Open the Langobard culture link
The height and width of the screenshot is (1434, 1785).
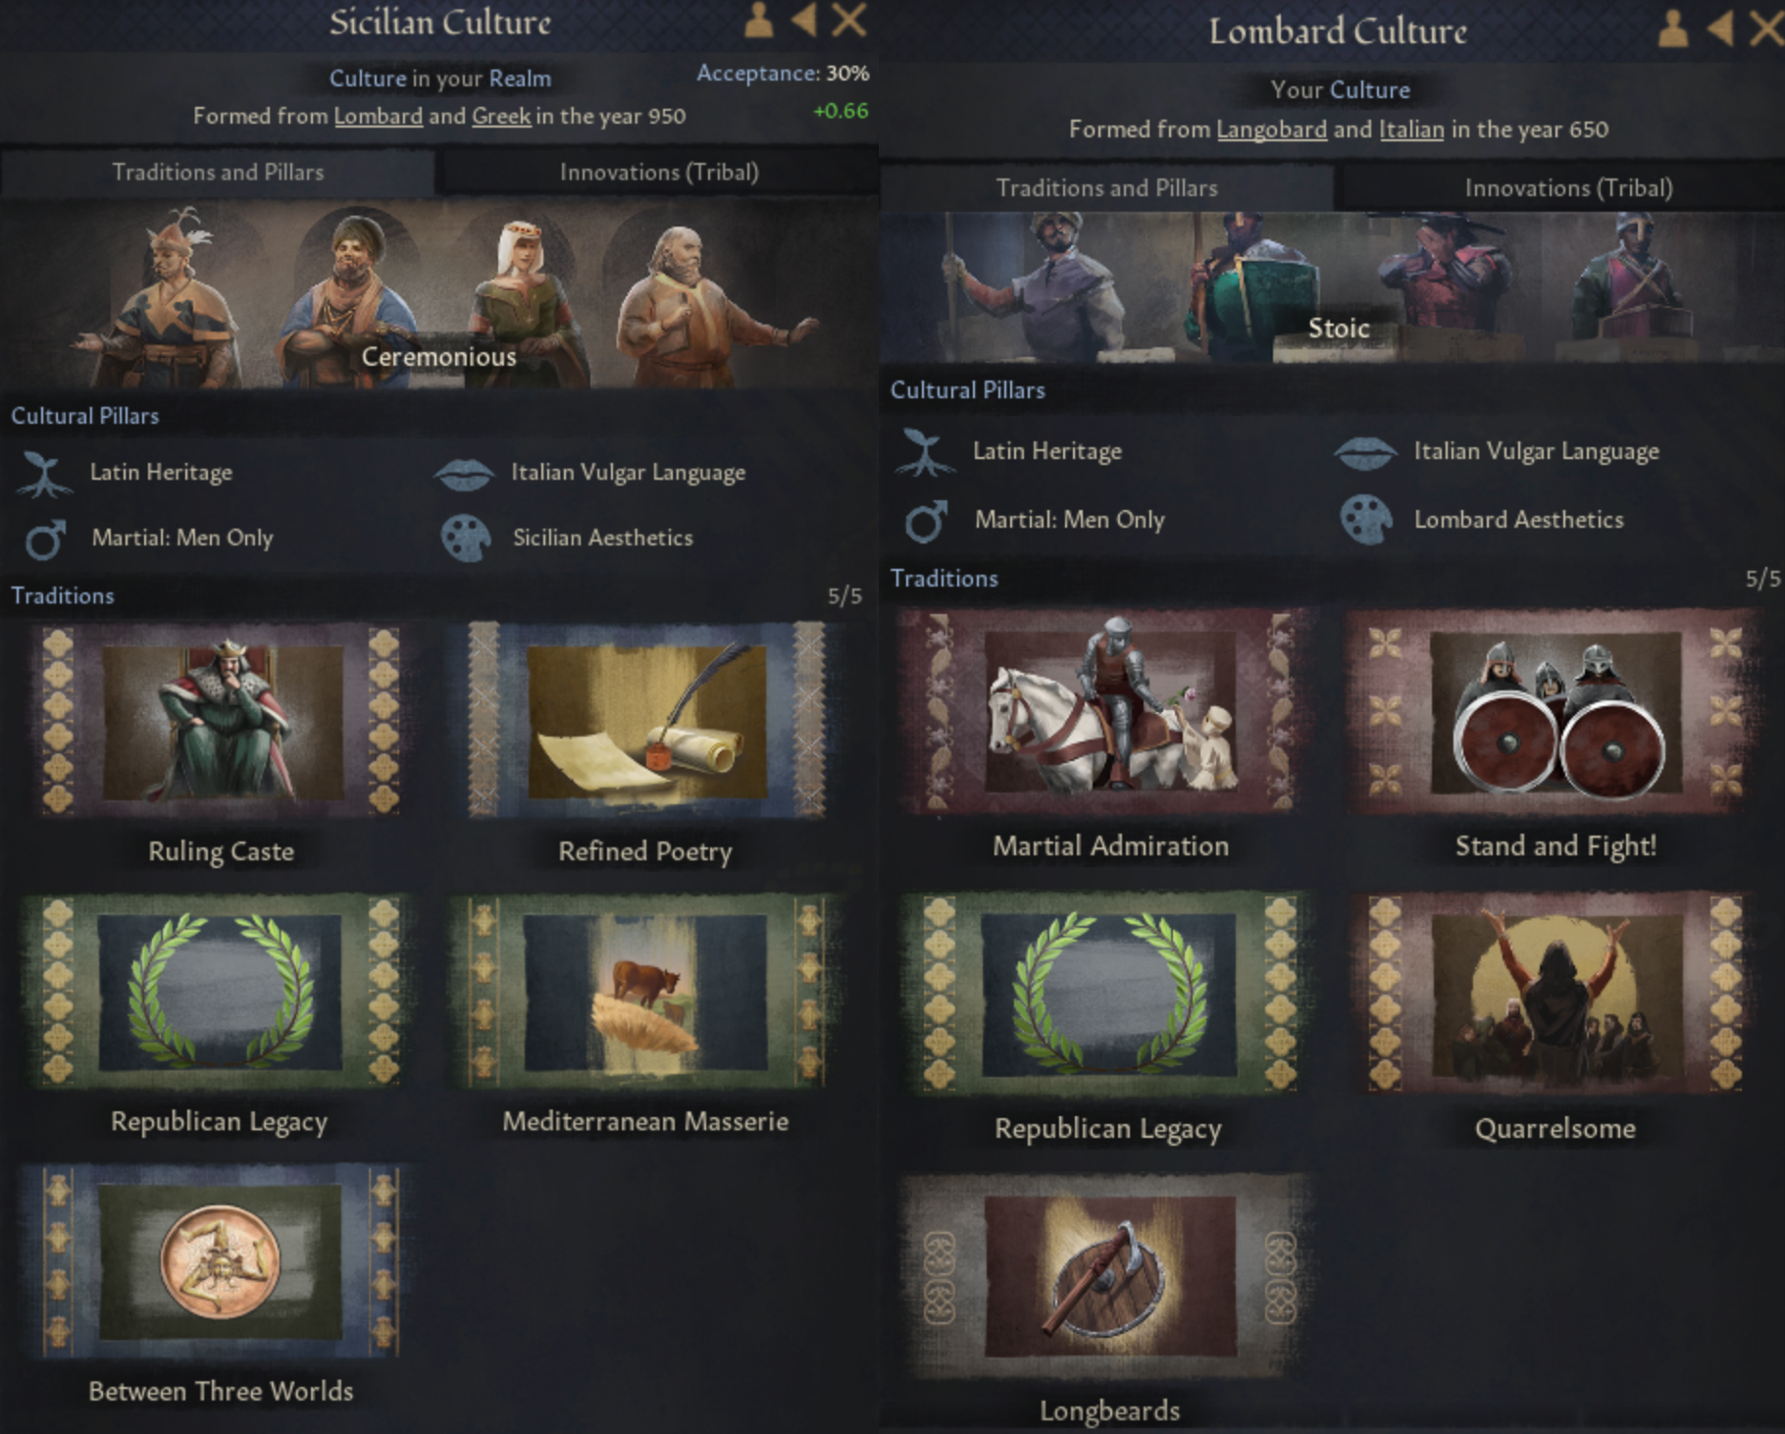(1271, 129)
